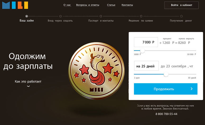Image resolution: width=205 pixels, height=125 pixels.
Task: Open the О нас menu item
Action: click(x=67, y=5)
